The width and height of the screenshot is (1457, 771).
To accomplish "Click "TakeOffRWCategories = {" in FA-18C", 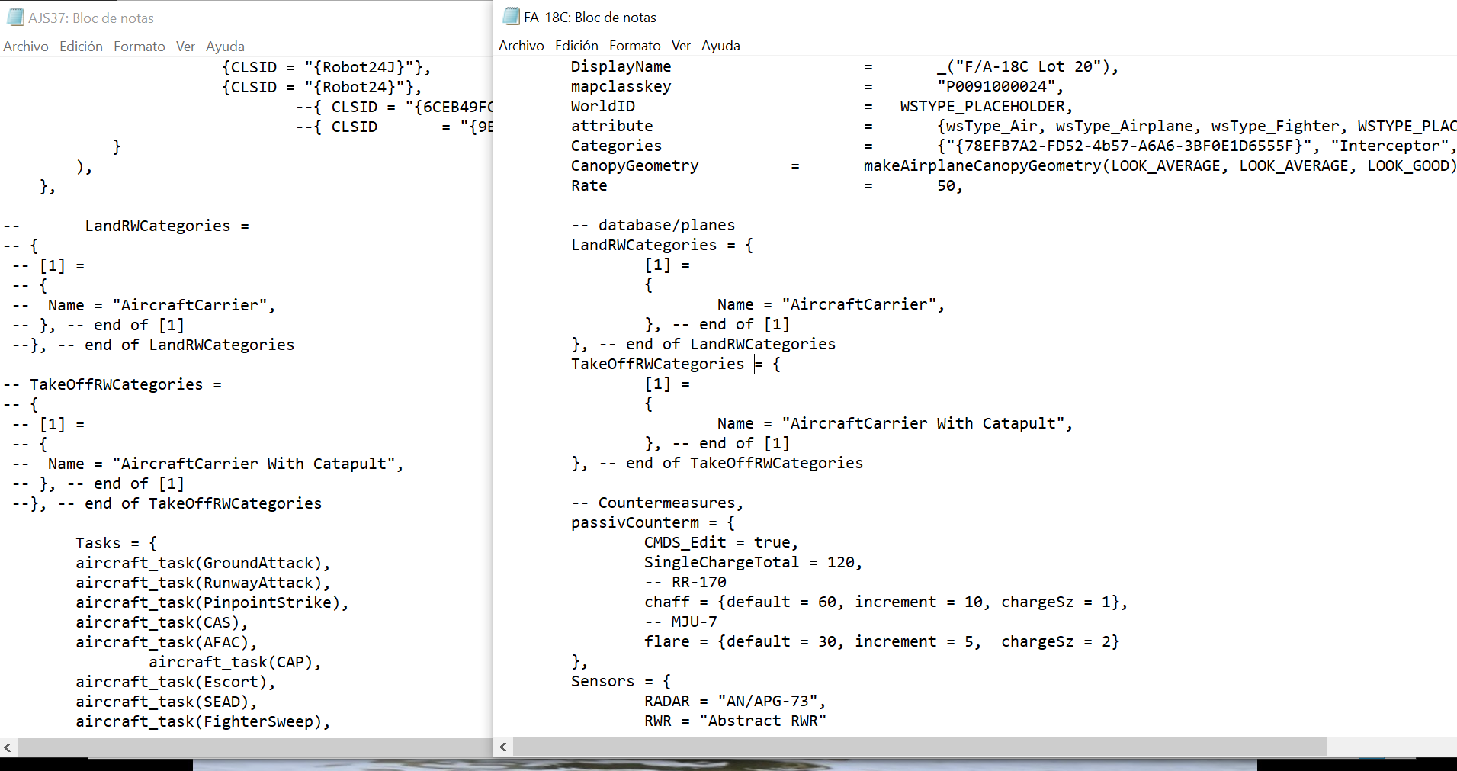I will point(676,364).
